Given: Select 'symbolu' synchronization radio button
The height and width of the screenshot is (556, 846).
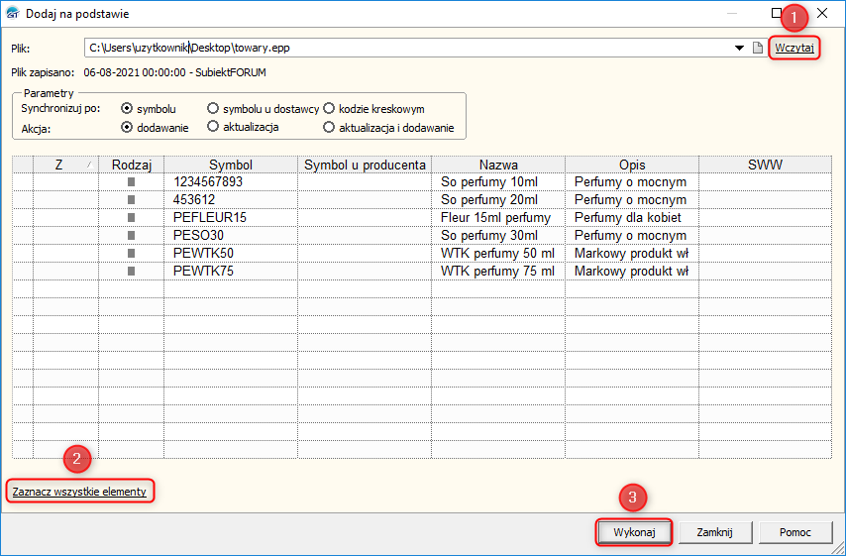Looking at the screenshot, I should pos(126,108).
